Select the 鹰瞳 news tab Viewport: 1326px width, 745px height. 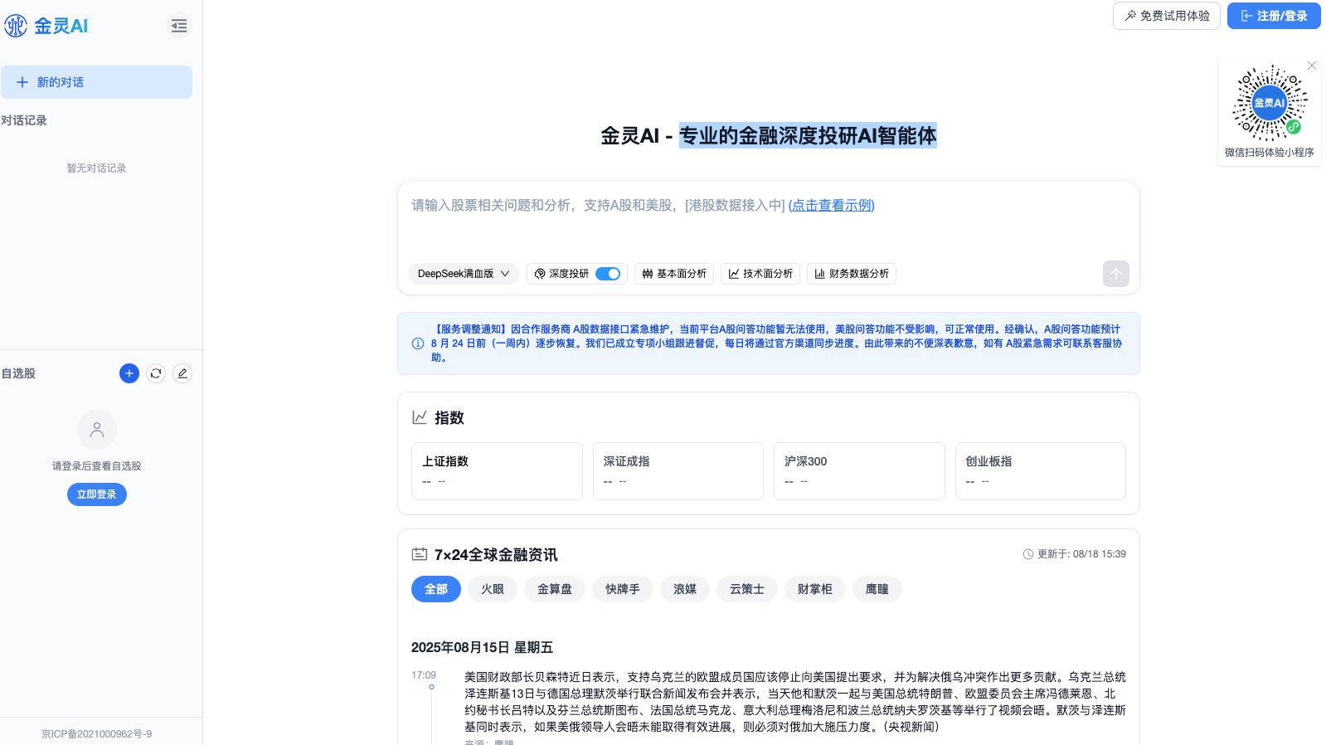click(877, 589)
